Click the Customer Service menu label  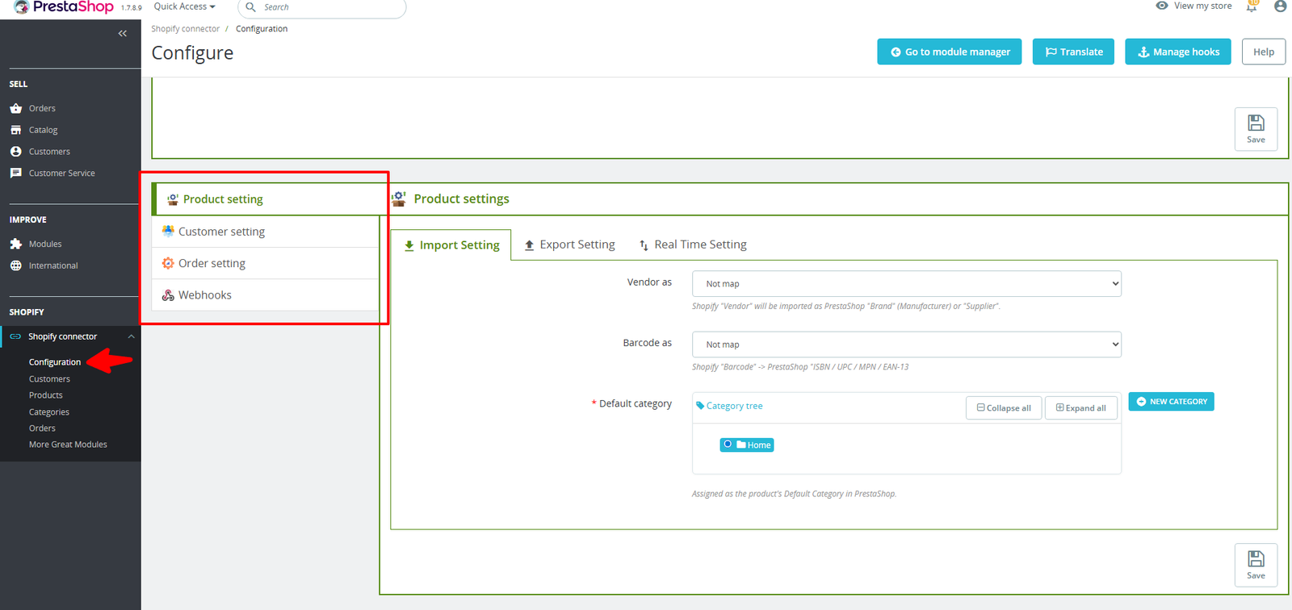pyautogui.click(x=62, y=173)
